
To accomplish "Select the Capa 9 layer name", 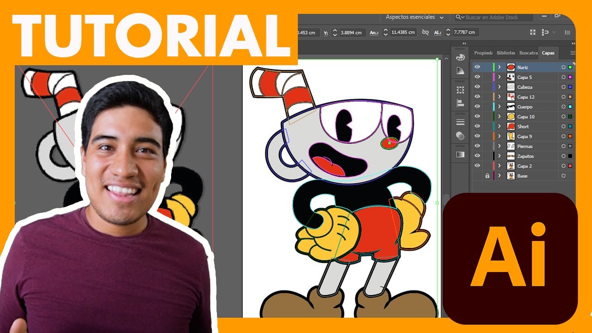I will click(524, 136).
